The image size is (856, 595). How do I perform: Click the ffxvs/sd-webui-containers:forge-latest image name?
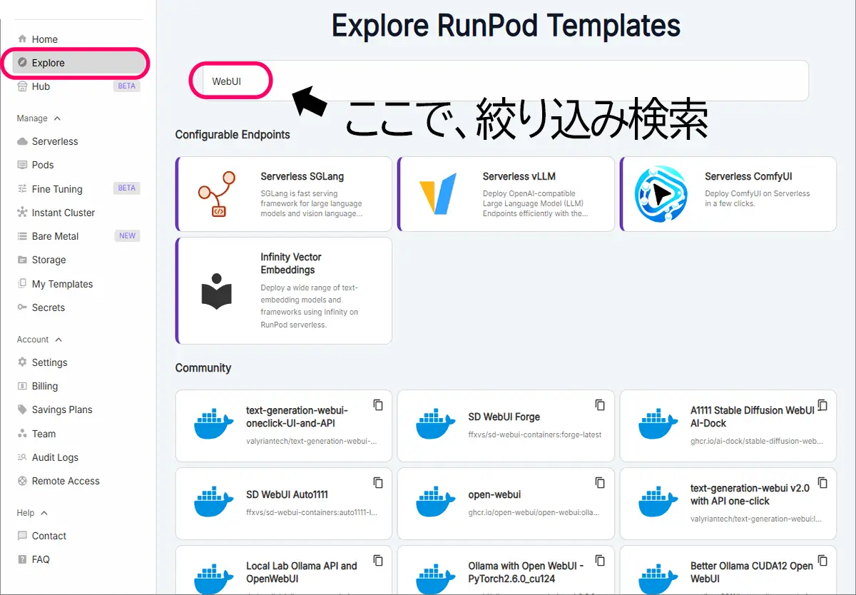click(535, 434)
